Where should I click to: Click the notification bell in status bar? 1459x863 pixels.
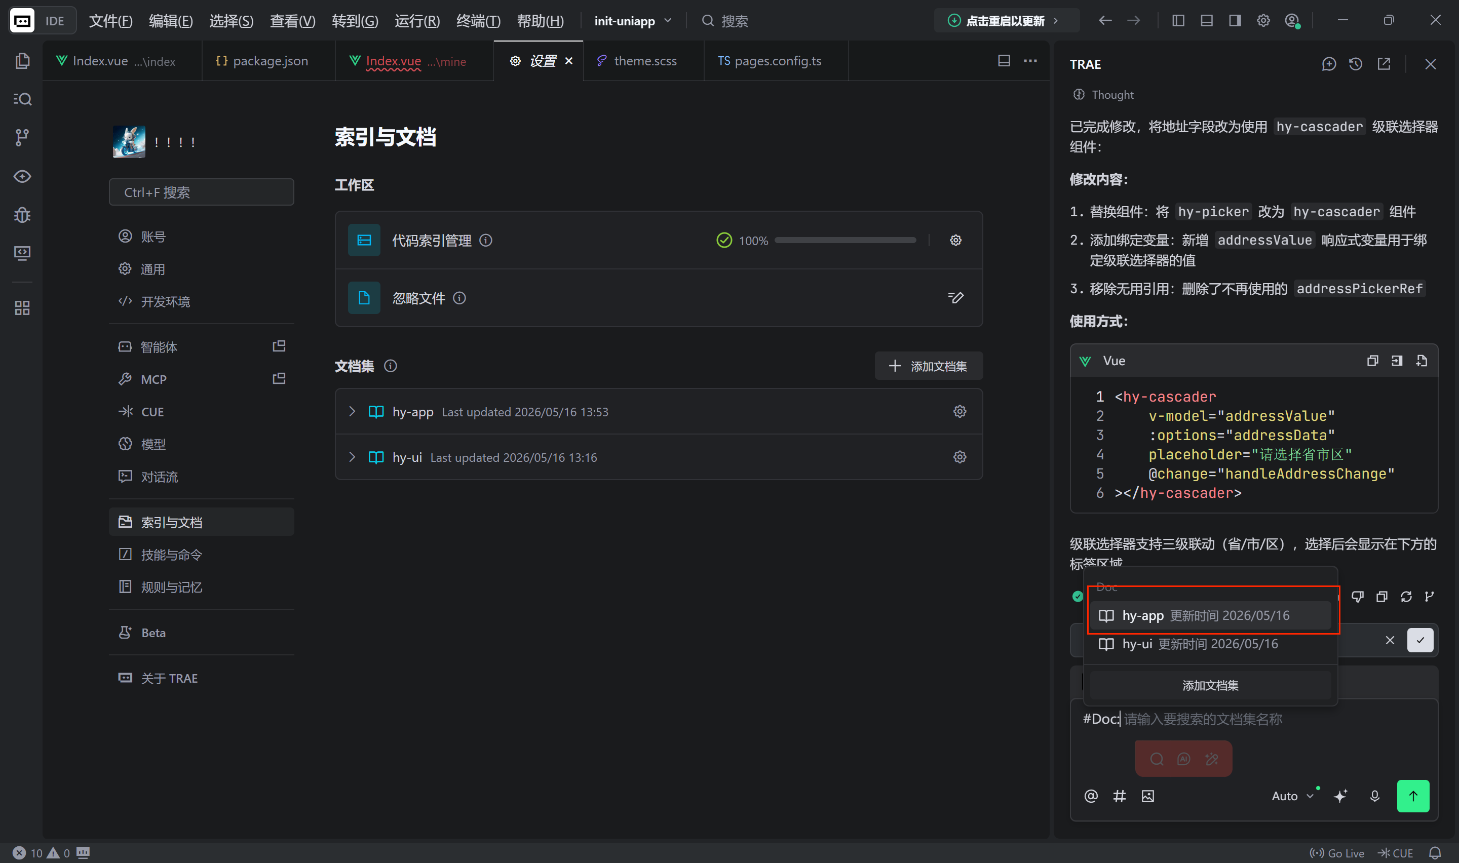[1435, 852]
